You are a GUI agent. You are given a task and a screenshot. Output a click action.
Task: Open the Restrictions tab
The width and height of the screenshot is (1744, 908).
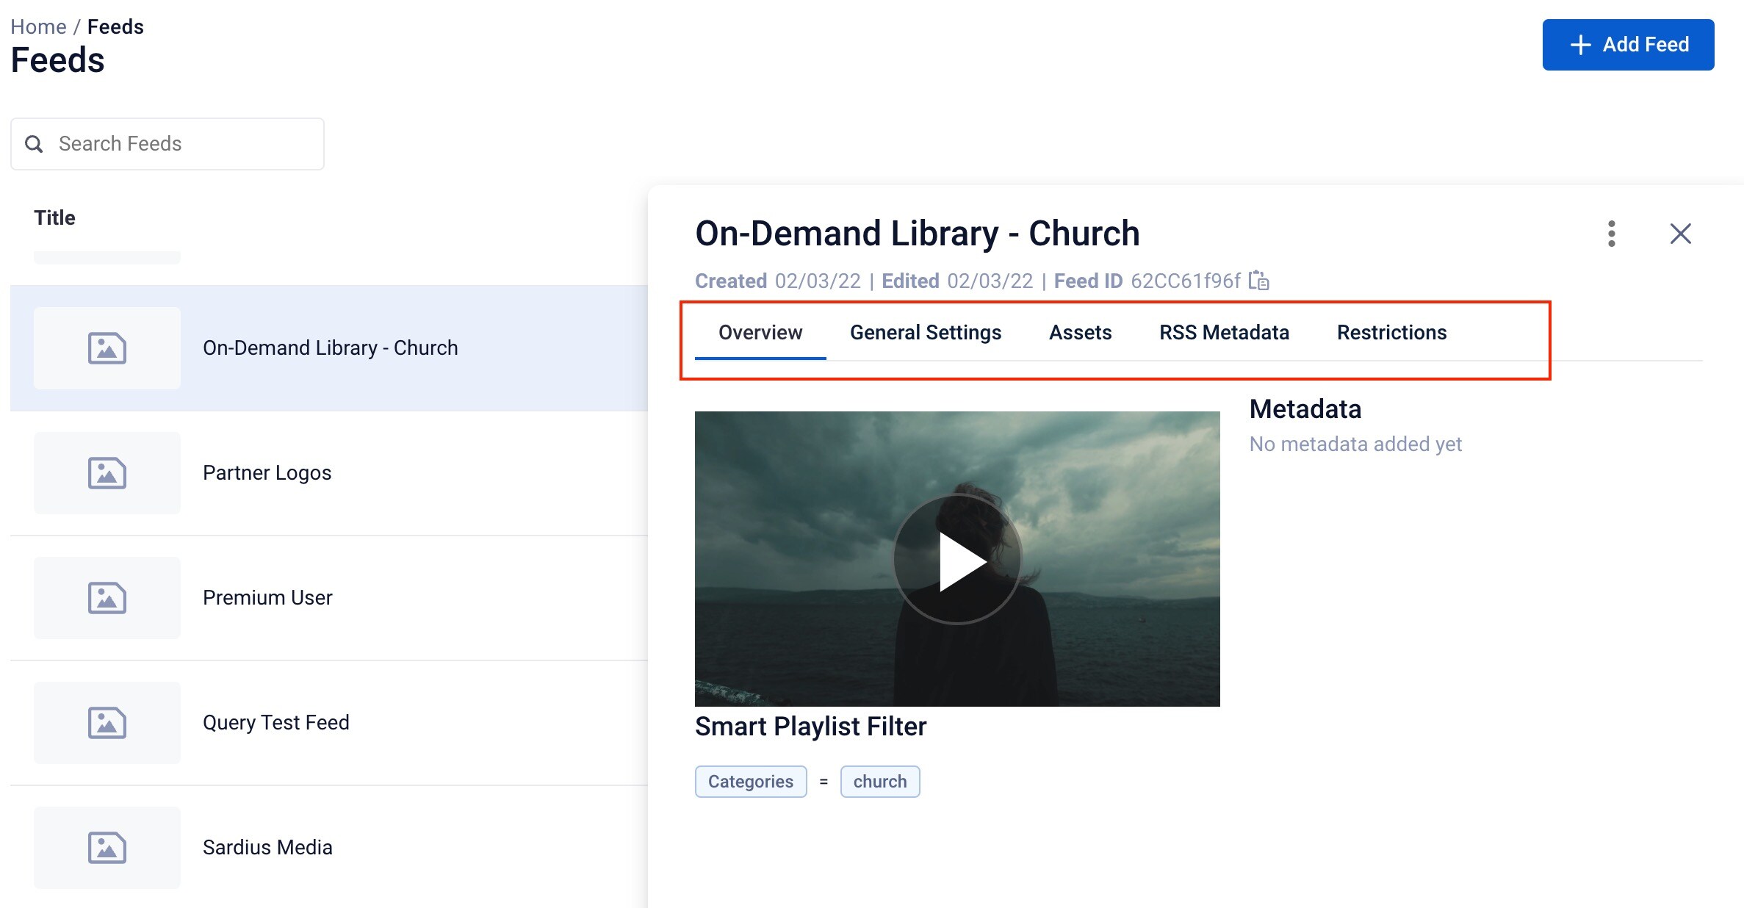[1390, 332]
